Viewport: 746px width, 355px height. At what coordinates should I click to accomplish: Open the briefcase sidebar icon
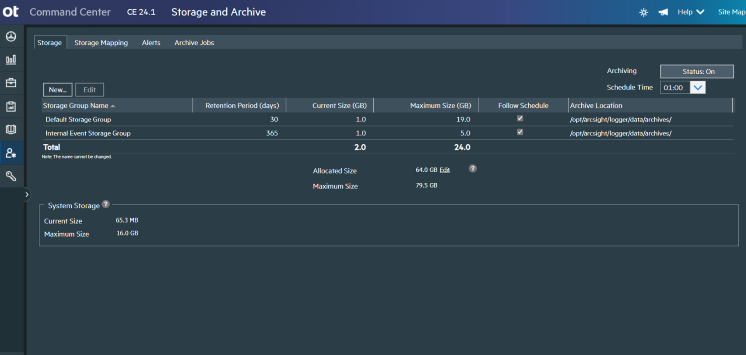coord(11,83)
